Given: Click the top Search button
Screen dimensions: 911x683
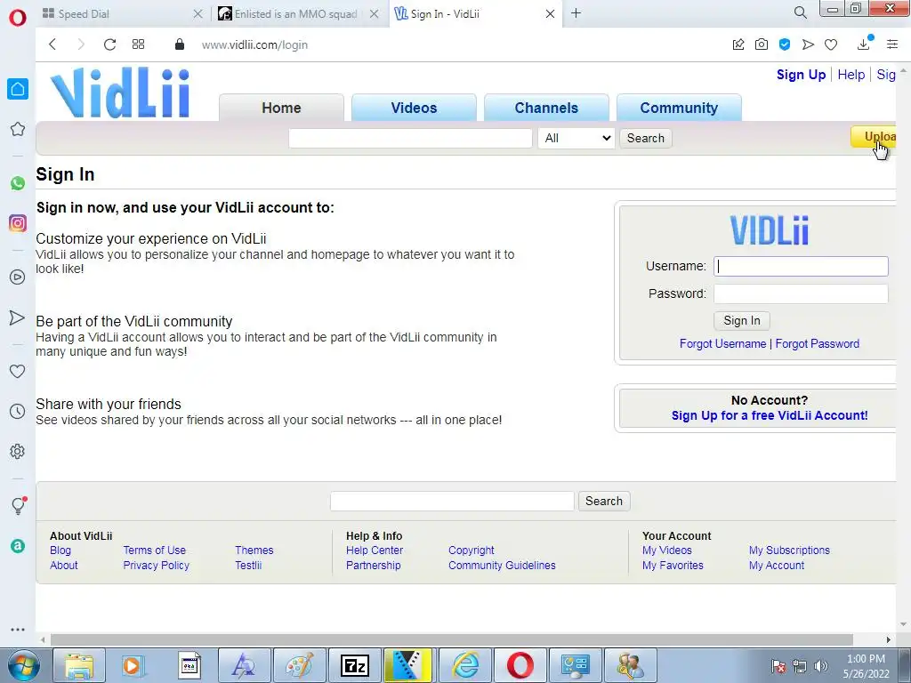Looking at the screenshot, I should tap(646, 138).
